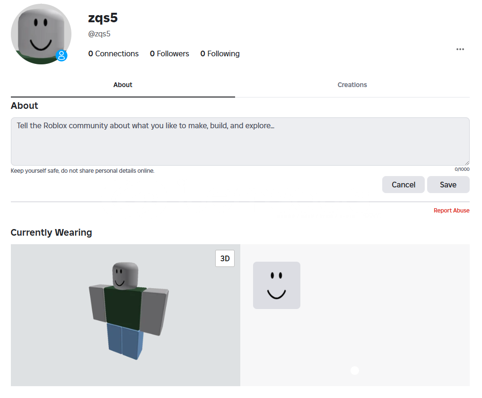The height and width of the screenshot is (398, 482).
Task: Click the Report Abuse link
Action: (x=451, y=211)
